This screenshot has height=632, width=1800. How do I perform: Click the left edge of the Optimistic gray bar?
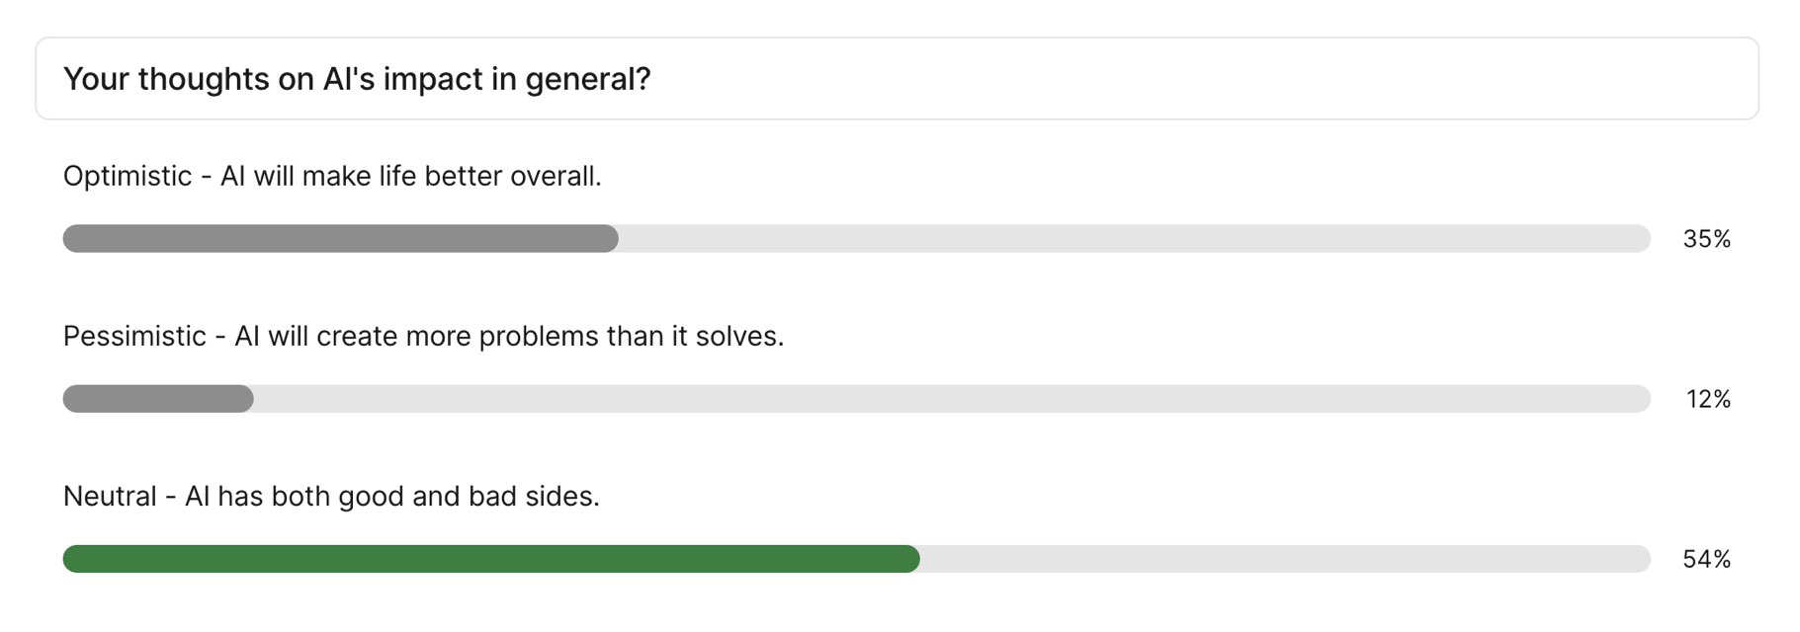70,238
